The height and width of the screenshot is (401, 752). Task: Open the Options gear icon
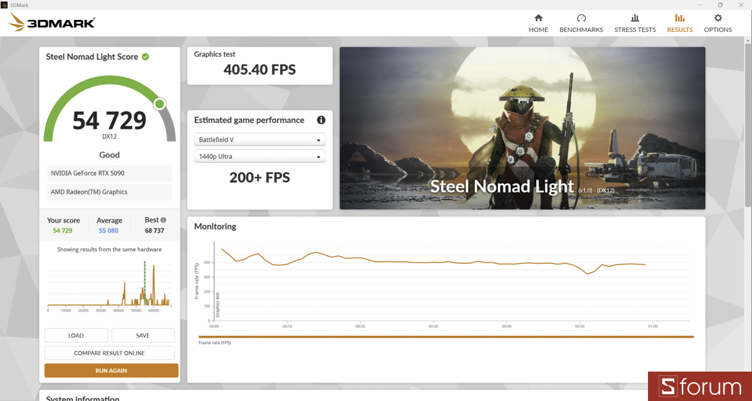(x=718, y=18)
